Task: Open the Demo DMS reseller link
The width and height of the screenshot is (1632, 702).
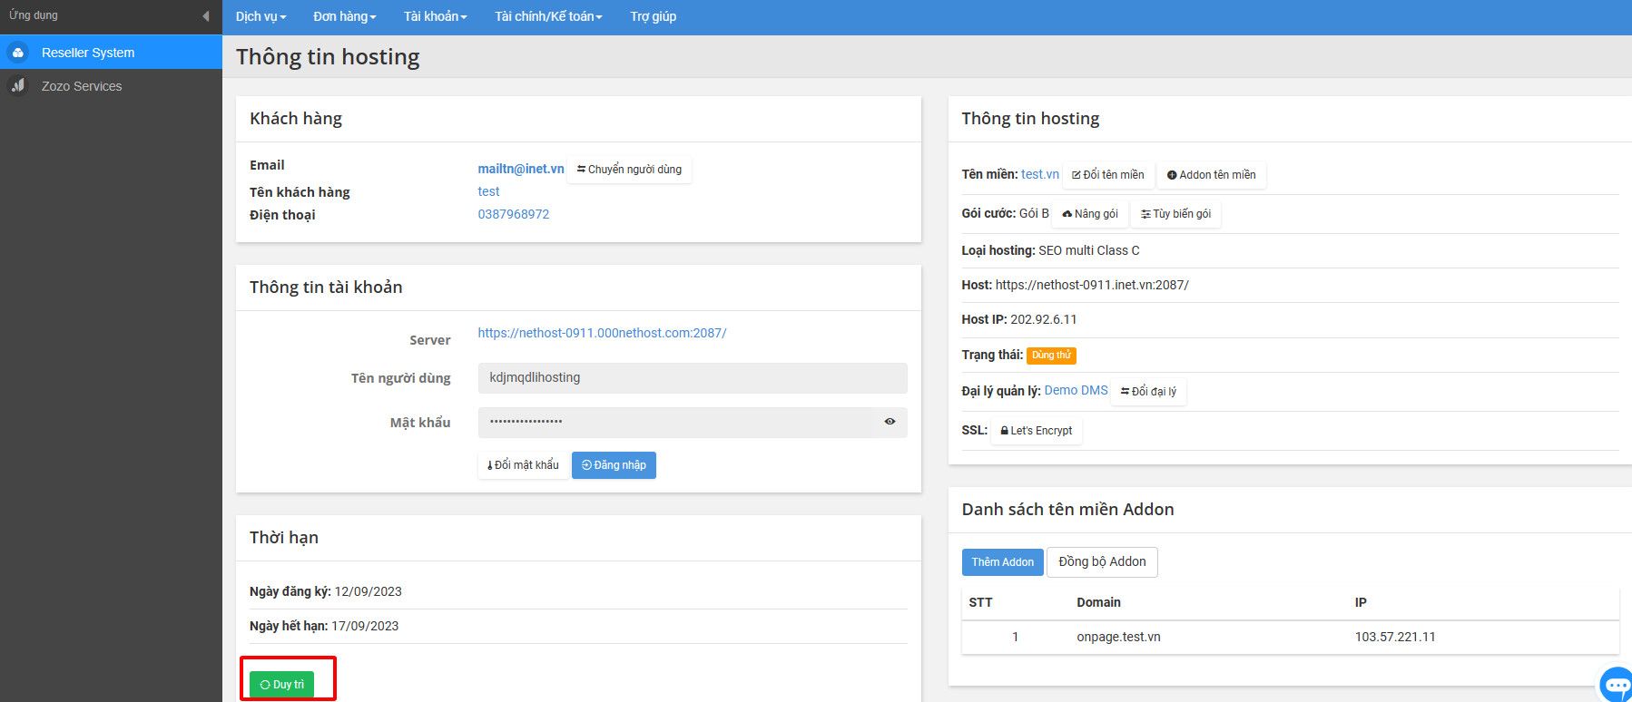Action: (x=1077, y=390)
